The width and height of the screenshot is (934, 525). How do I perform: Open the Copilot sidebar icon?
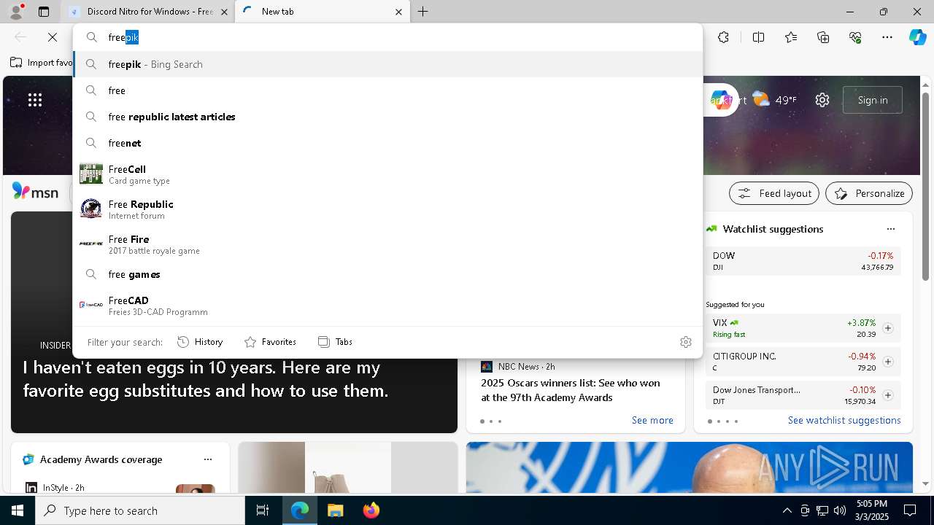917,37
